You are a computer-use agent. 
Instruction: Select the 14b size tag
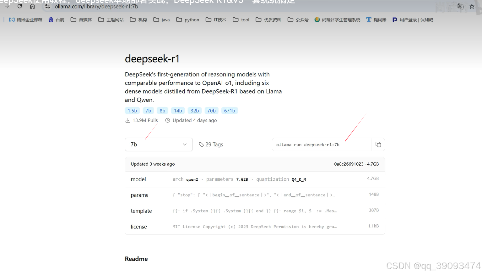(x=178, y=111)
